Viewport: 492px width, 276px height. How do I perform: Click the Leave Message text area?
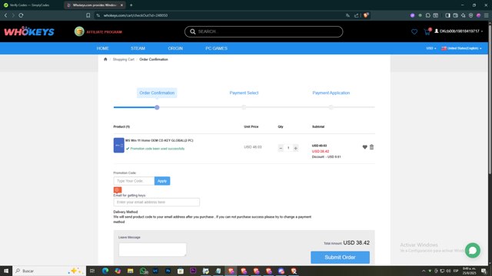coord(152,249)
